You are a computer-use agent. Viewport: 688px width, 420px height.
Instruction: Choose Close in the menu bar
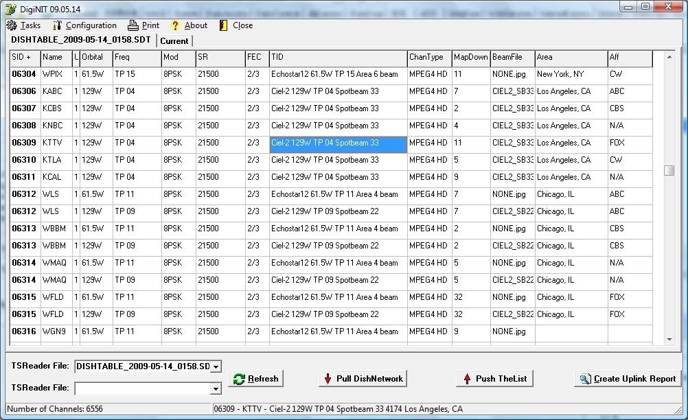pyautogui.click(x=242, y=25)
